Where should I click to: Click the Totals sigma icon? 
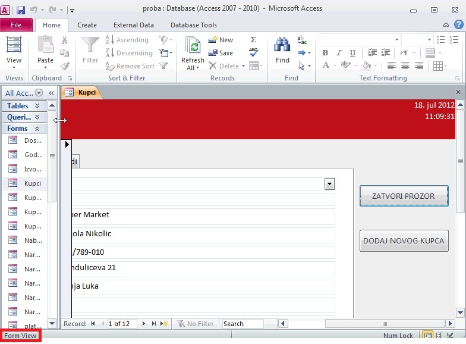[253, 39]
